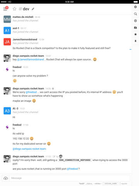
Task: Open uploaded files folder in sidebar
Action: (136, 28)
